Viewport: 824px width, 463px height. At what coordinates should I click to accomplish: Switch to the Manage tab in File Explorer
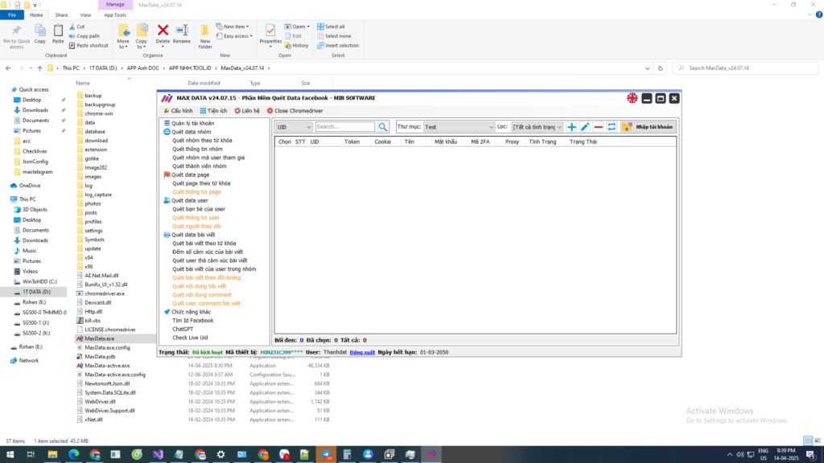coord(115,4)
